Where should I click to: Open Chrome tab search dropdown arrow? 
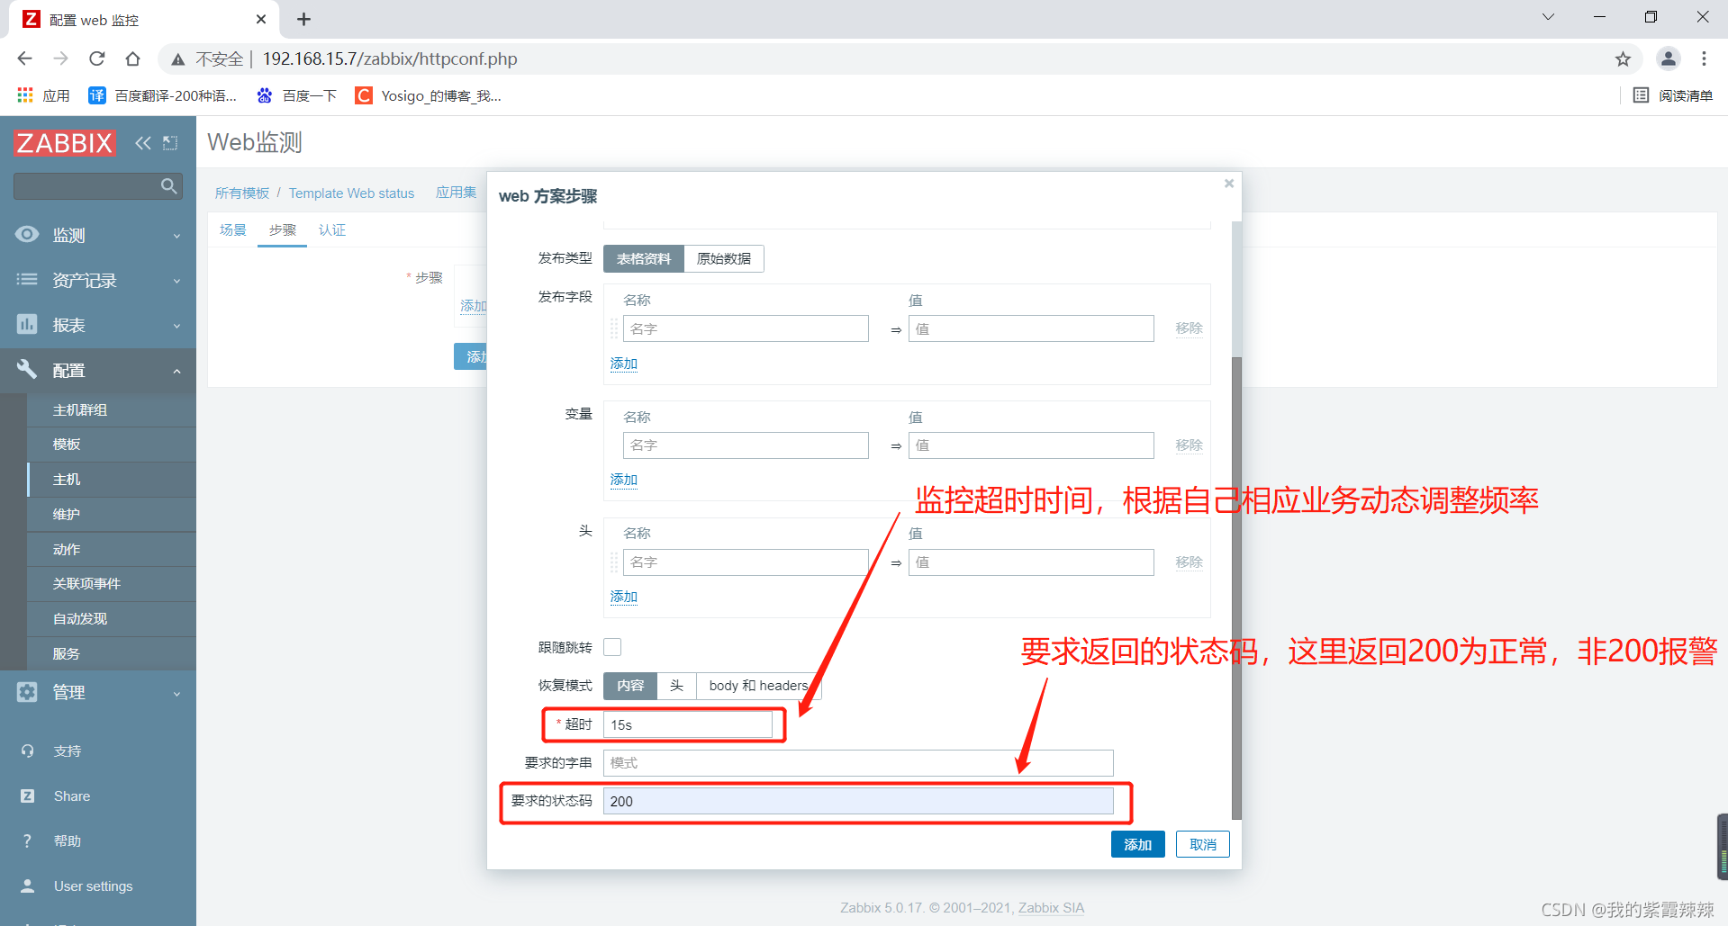pos(1548,17)
